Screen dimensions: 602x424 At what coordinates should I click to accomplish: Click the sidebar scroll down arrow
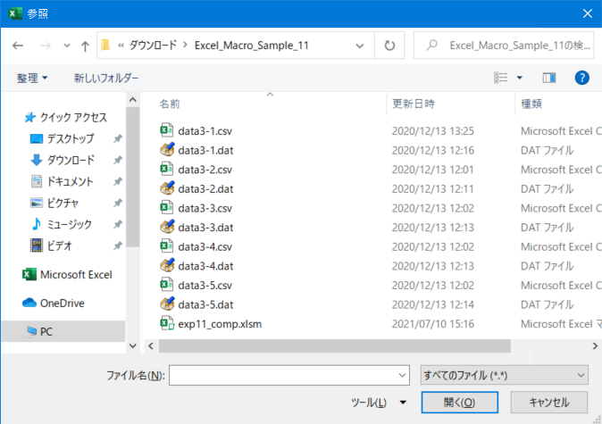point(133,345)
